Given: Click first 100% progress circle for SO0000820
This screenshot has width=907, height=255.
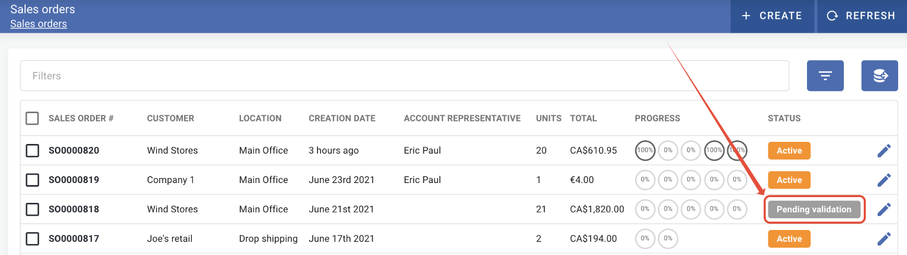Looking at the screenshot, I should coord(645,150).
